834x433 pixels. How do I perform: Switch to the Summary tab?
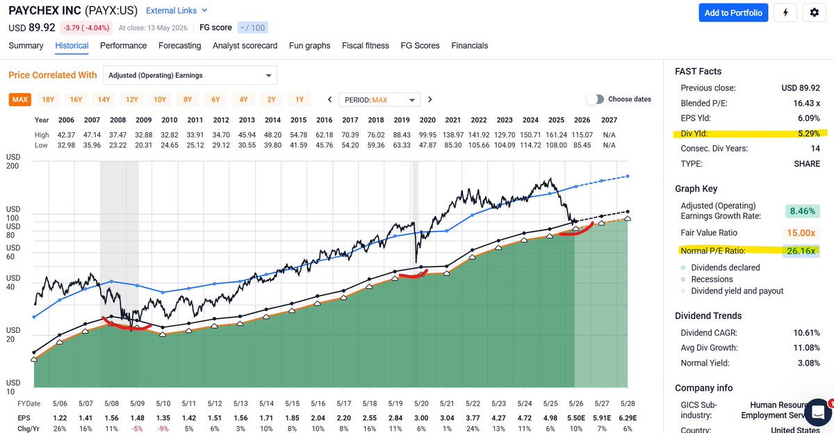pos(26,46)
